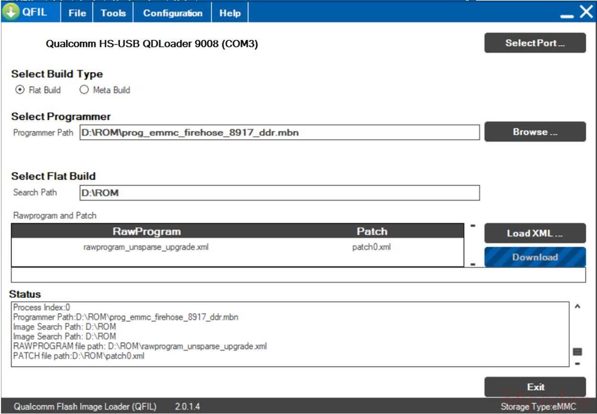
Task: Select the rawprogram_unsparse_upgrade.xml table entry
Action: point(146,247)
